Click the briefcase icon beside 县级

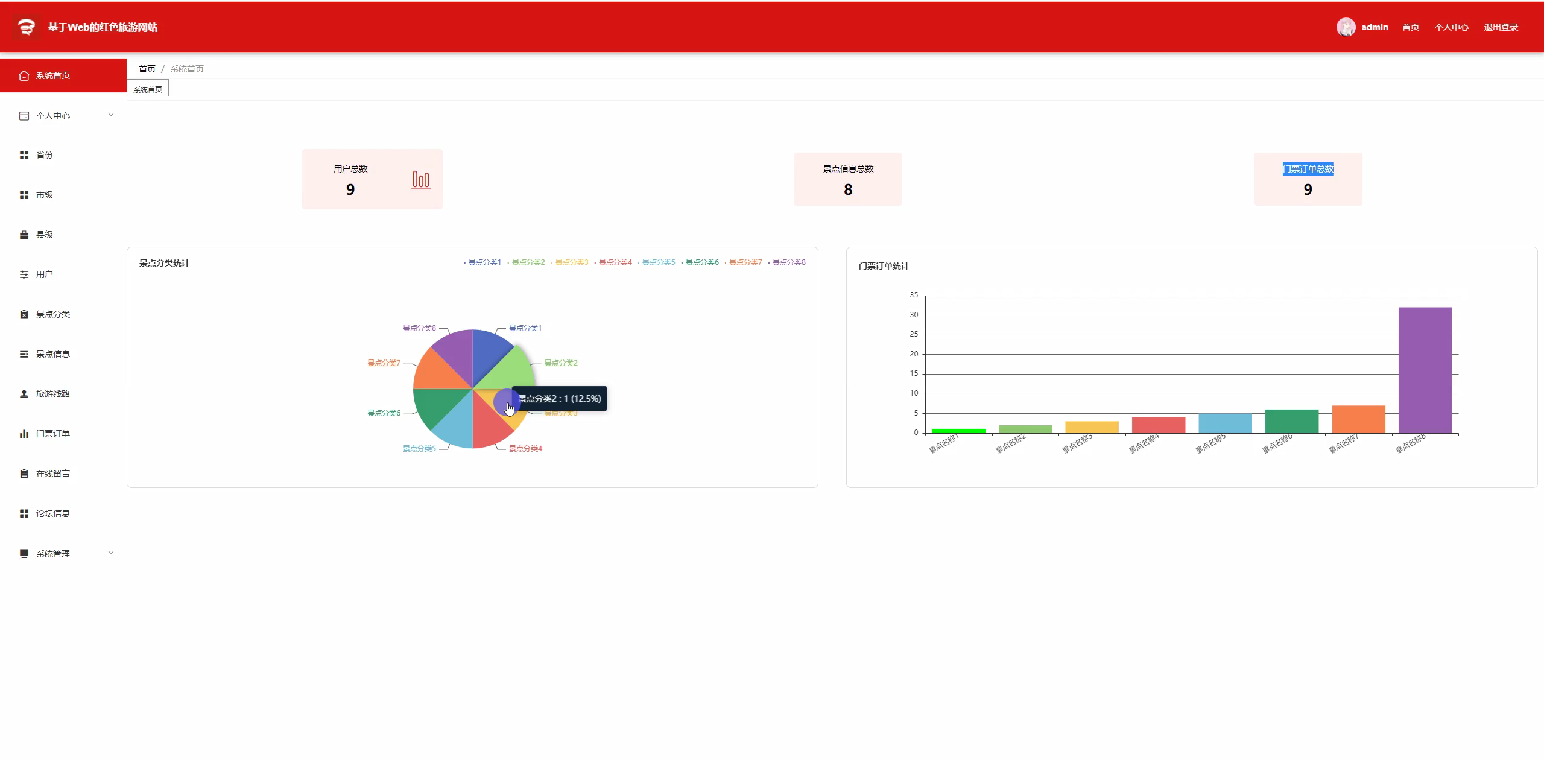24,235
